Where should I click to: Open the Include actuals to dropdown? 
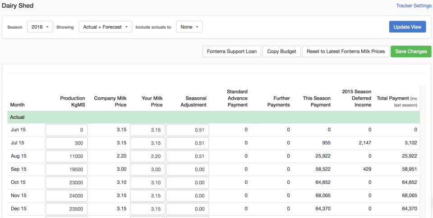[x=189, y=27]
